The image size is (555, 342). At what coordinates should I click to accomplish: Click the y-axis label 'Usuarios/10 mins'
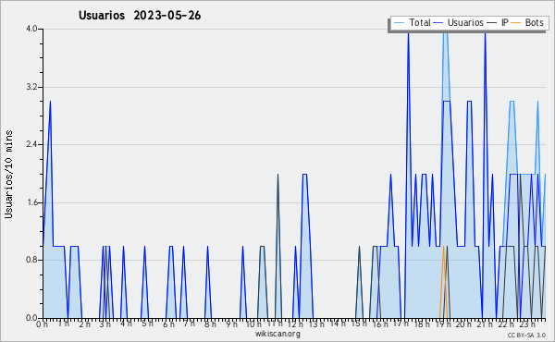pos(8,174)
